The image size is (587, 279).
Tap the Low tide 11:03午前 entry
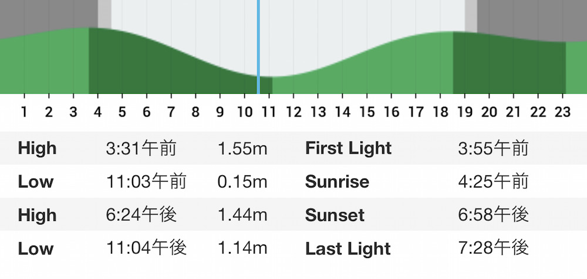click(x=146, y=182)
